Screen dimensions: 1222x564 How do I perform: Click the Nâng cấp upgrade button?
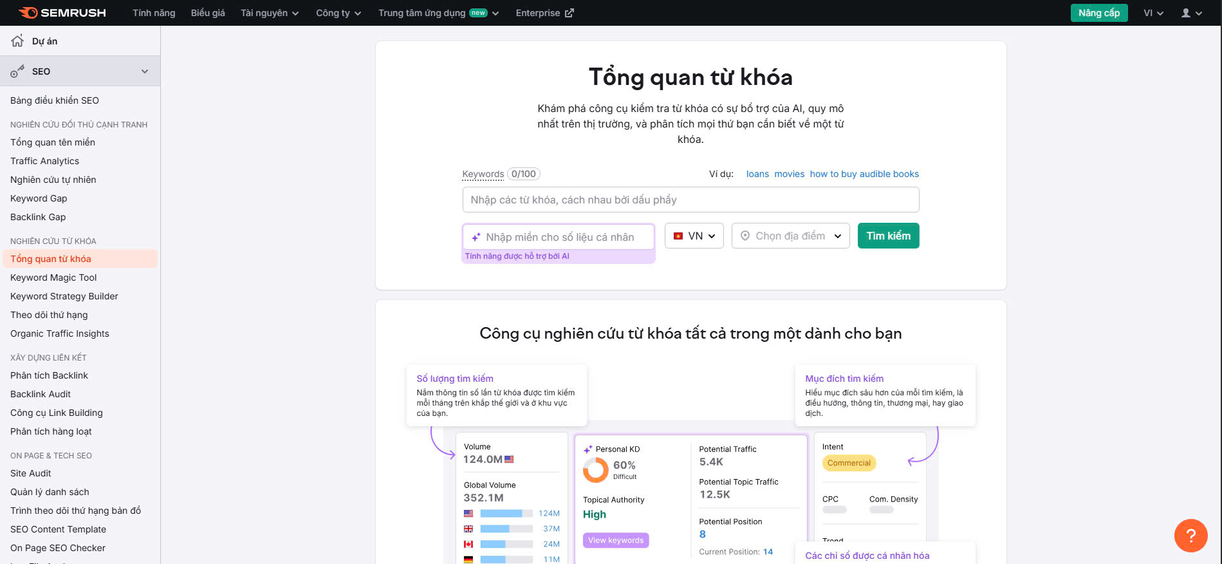(x=1098, y=13)
